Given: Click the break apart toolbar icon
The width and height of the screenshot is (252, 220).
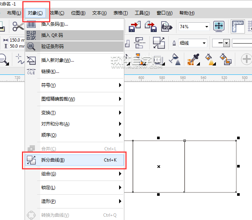Looking at the screenshot, I should 159,43.
